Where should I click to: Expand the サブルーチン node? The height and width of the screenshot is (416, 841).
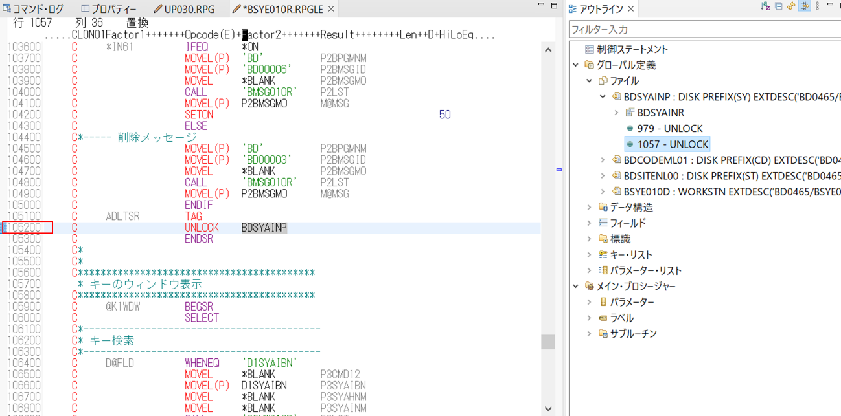click(x=589, y=334)
